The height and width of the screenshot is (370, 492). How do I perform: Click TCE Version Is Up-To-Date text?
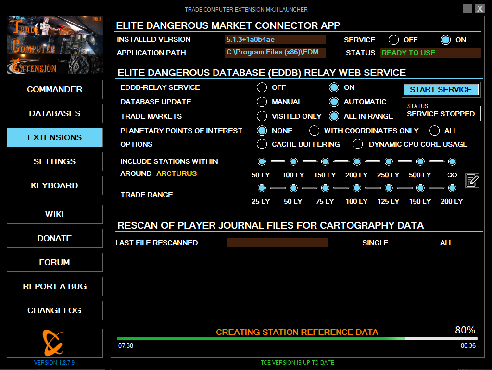[297, 363]
